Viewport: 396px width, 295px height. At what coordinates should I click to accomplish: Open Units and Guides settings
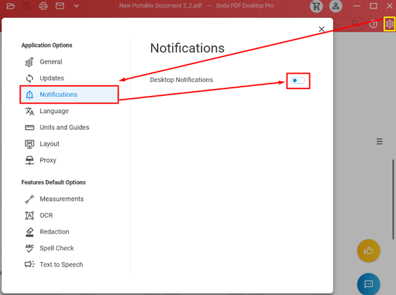(64, 127)
